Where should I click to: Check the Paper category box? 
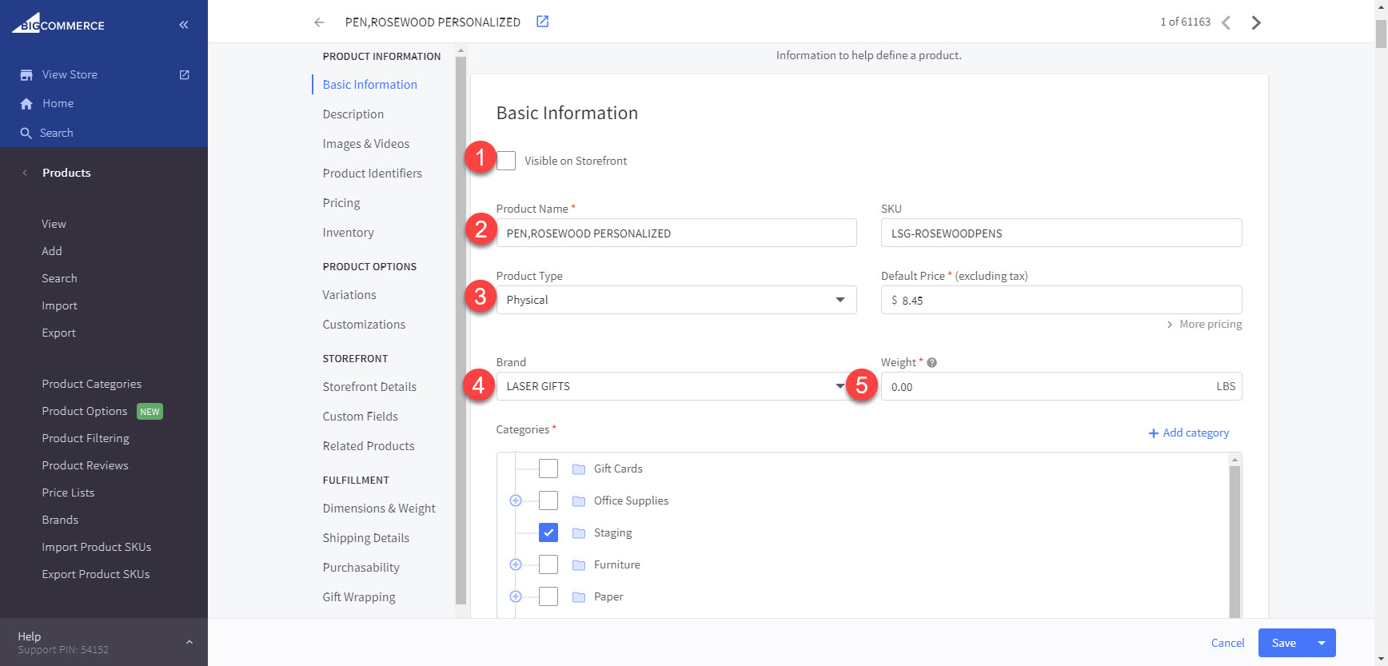pos(548,596)
